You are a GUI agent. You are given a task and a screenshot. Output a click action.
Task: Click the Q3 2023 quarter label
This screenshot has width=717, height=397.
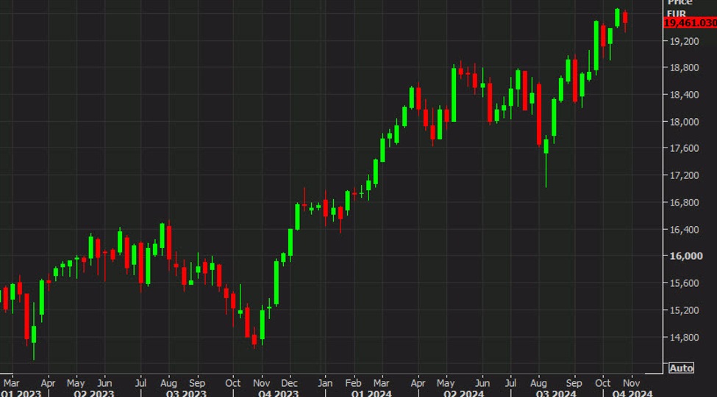click(x=185, y=393)
